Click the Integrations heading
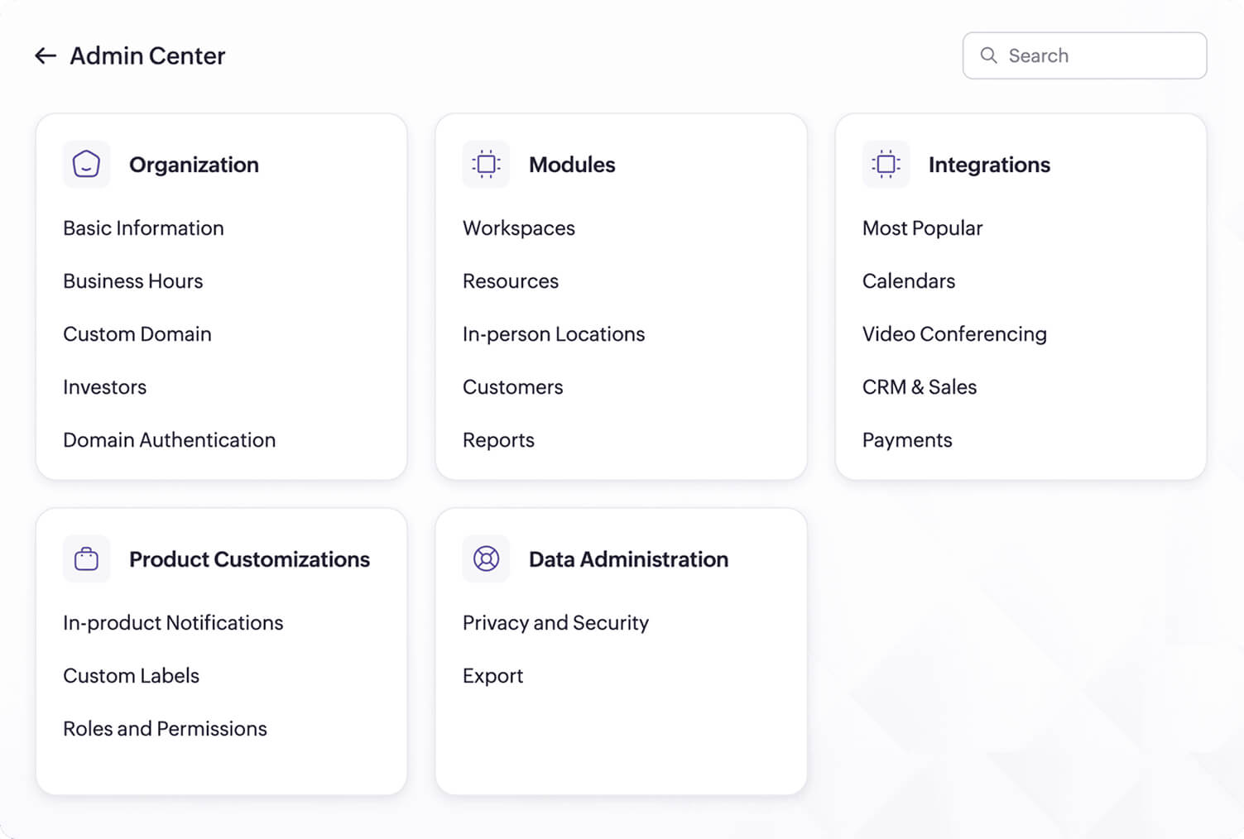1244x839 pixels. [989, 164]
